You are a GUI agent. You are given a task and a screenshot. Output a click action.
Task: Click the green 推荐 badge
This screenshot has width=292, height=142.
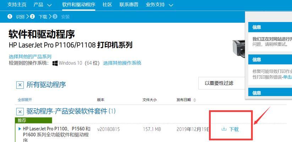click(x=33, y=120)
